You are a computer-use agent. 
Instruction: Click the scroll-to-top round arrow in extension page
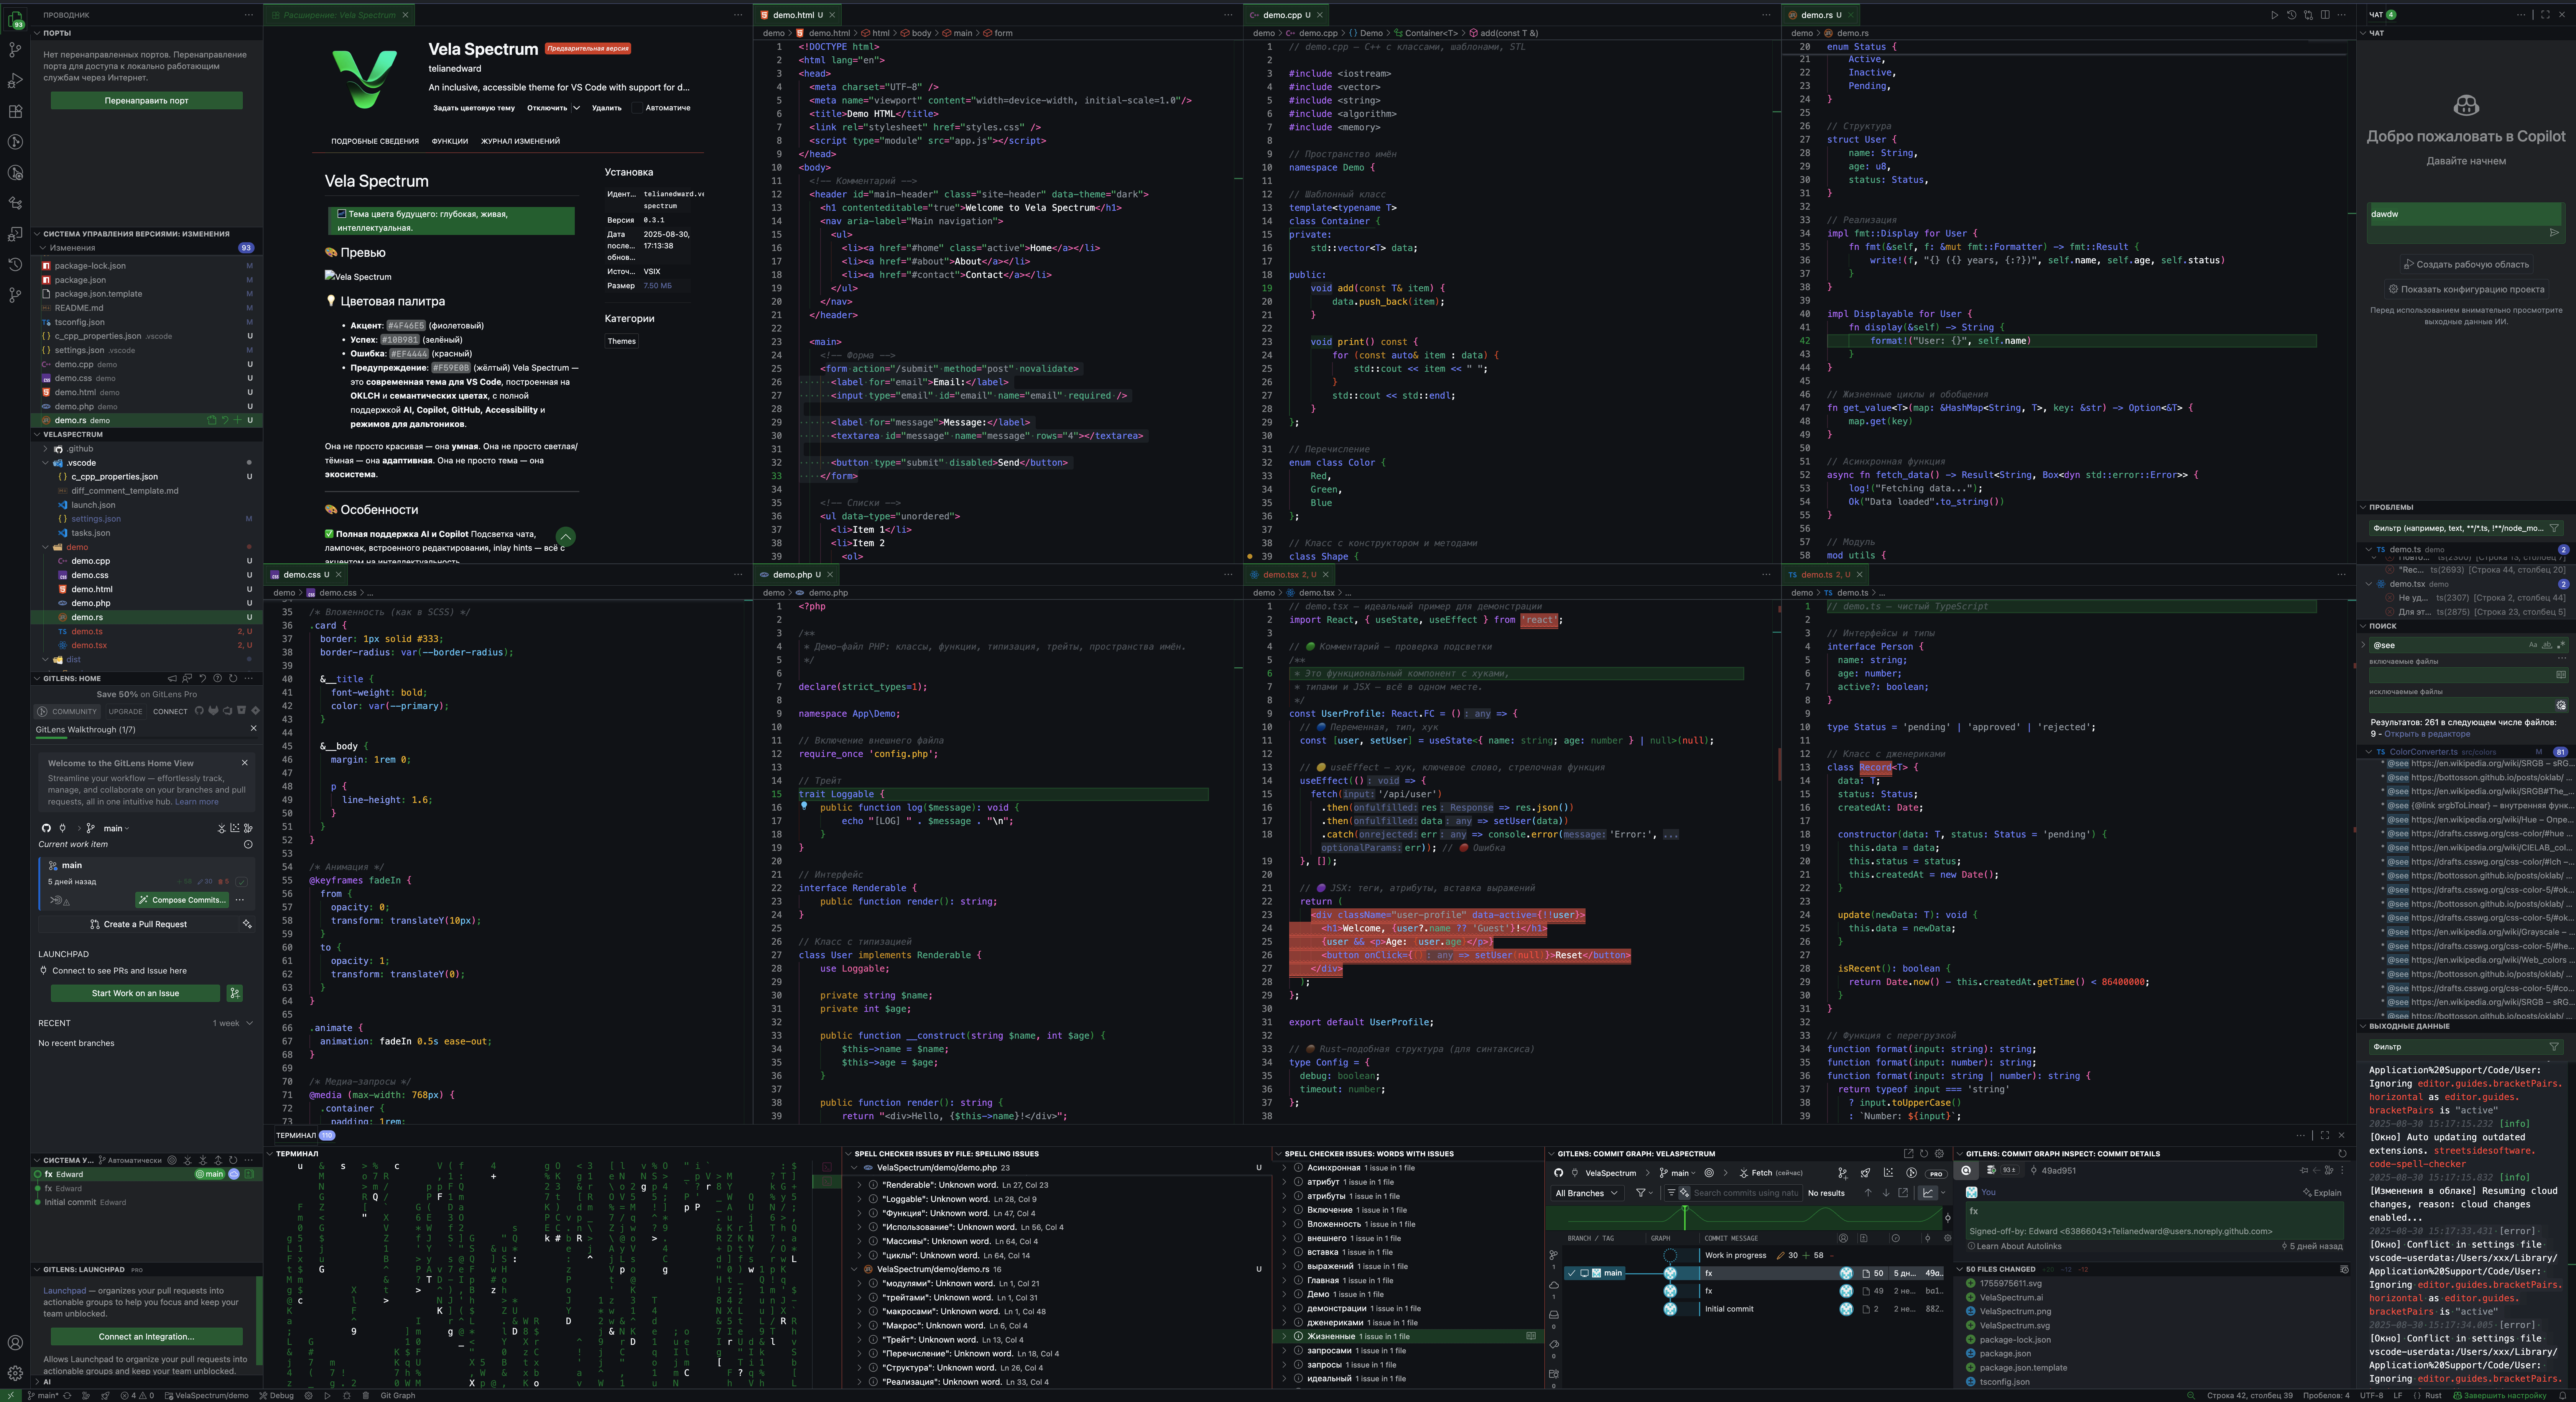pyautogui.click(x=565, y=537)
